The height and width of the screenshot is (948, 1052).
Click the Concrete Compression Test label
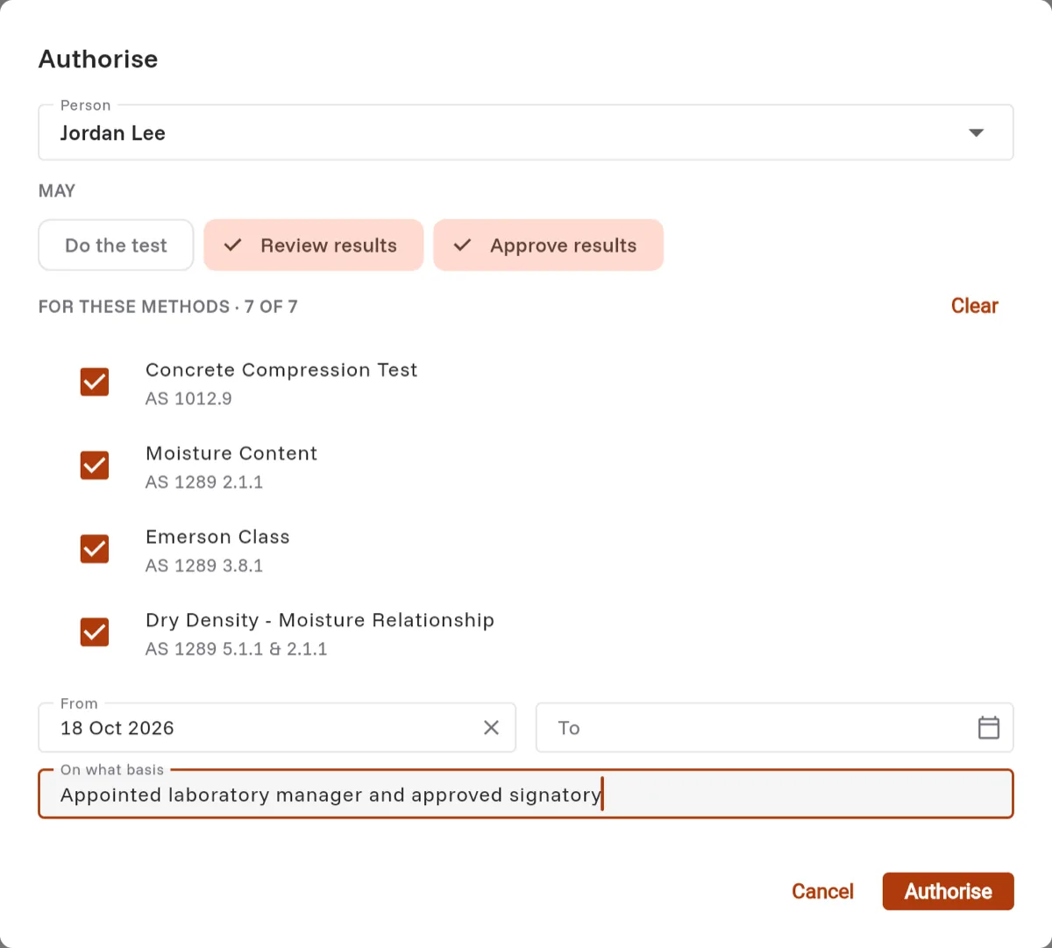coord(281,370)
